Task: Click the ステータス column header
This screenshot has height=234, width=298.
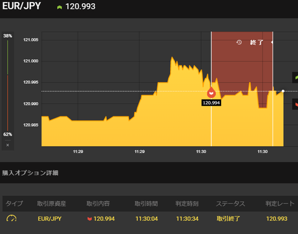Action: 230,204
